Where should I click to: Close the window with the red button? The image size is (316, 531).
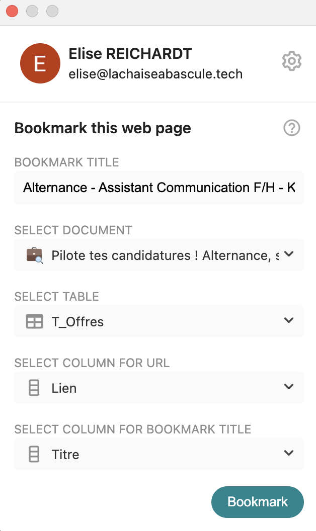pyautogui.click(x=12, y=11)
